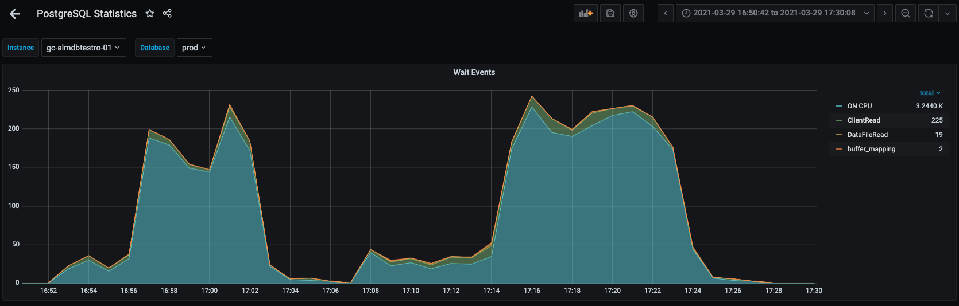This screenshot has height=306, width=959.
Task: Zoom out the time range
Action: [906, 13]
